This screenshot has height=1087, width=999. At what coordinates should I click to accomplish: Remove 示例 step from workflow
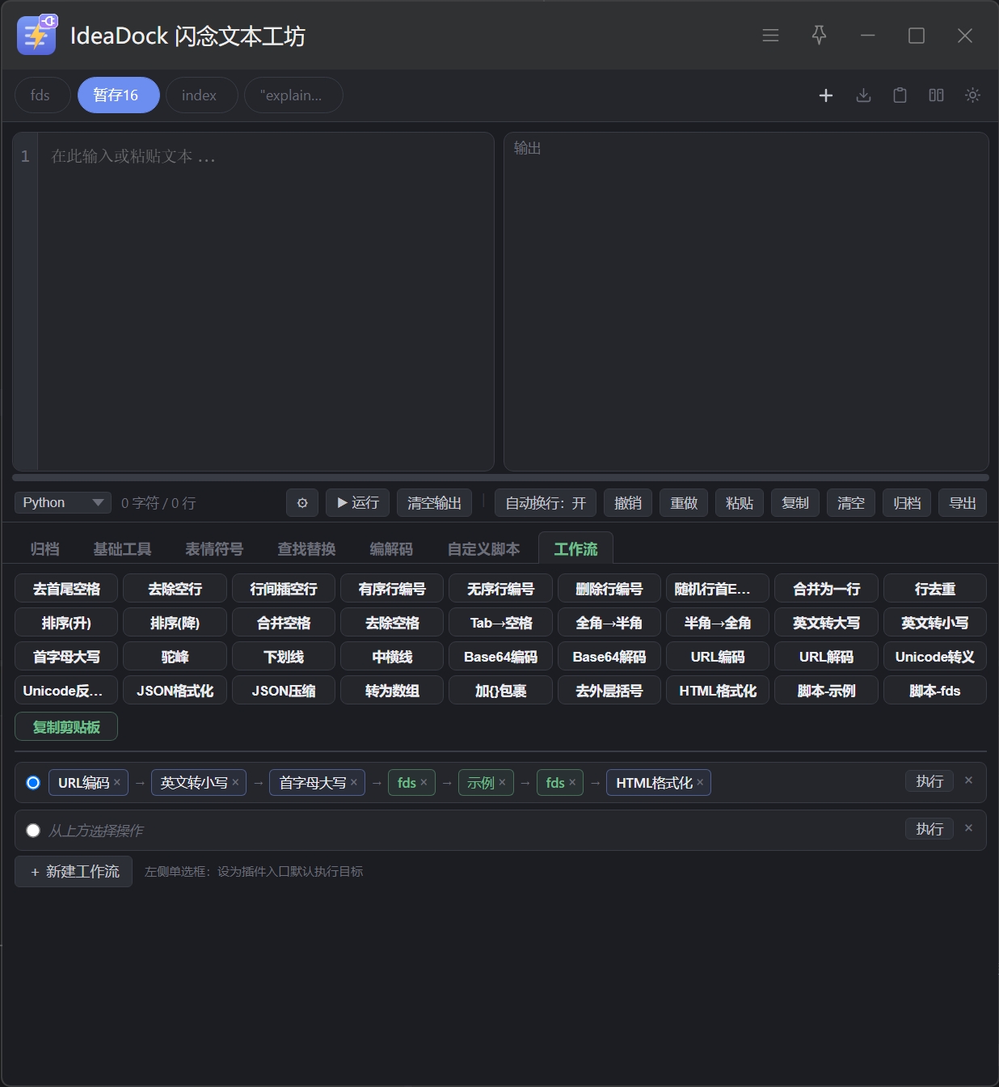click(x=502, y=782)
